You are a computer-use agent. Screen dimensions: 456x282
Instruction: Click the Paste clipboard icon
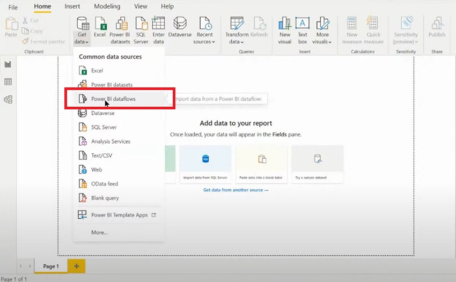[x=11, y=27]
